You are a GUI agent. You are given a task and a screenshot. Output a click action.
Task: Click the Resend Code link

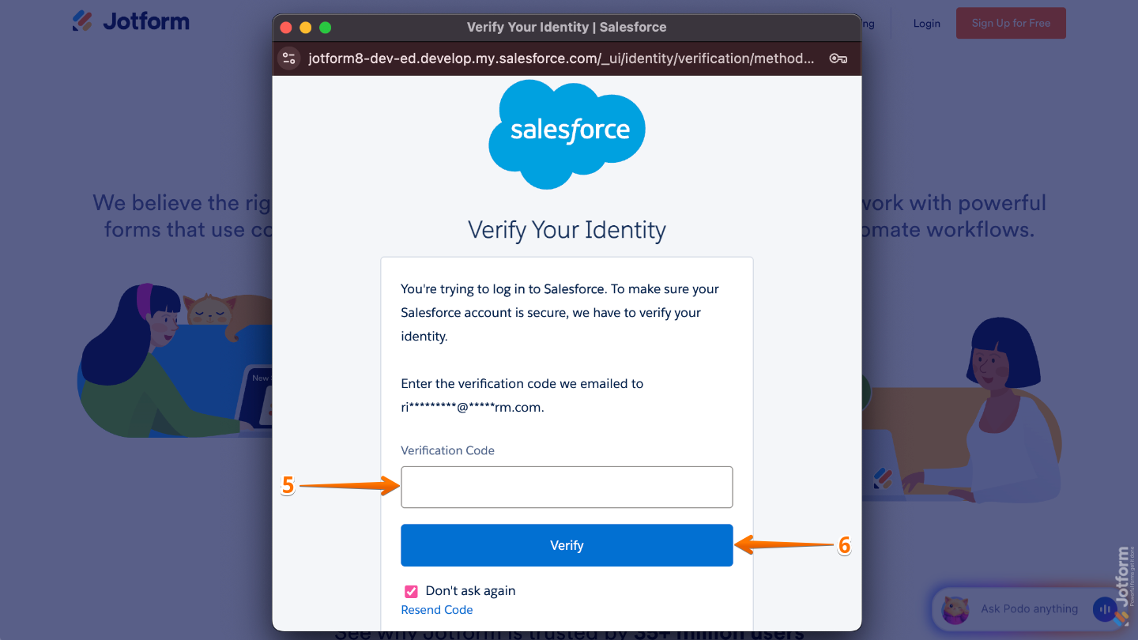(x=437, y=609)
